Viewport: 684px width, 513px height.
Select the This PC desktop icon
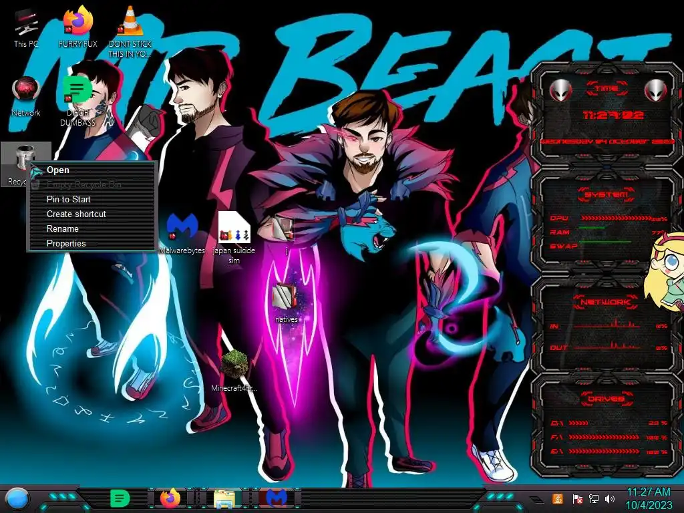26,28
